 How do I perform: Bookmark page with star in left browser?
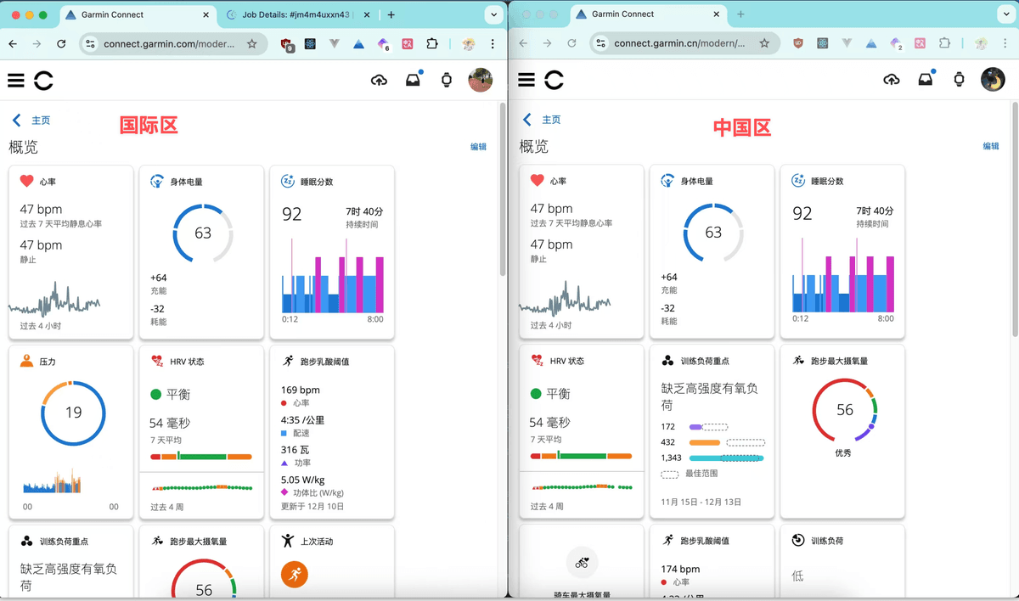pos(252,44)
